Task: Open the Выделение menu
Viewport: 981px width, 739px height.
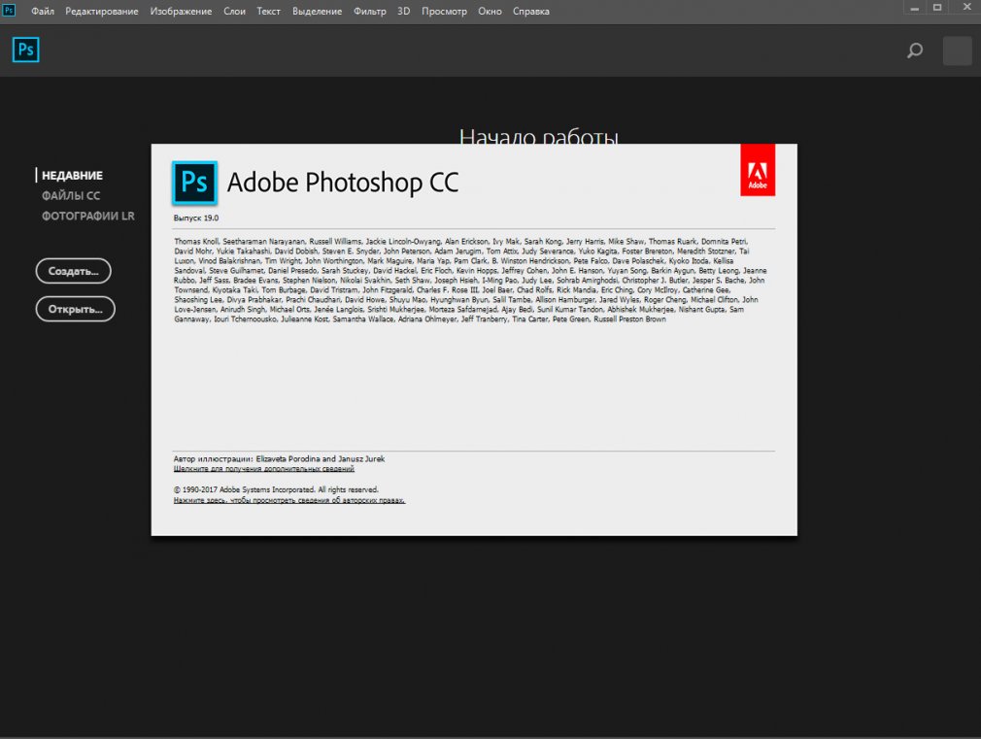Action: tap(318, 12)
